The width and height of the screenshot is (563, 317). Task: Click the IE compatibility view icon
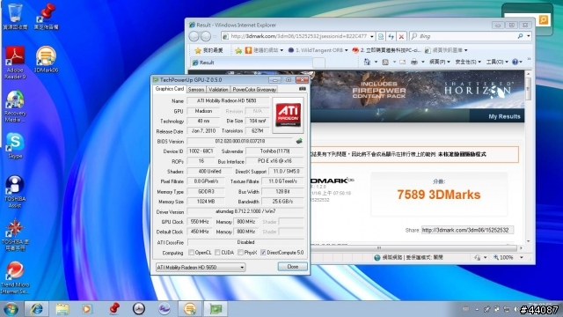click(381, 36)
